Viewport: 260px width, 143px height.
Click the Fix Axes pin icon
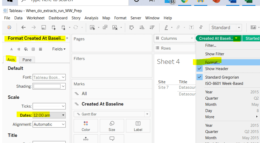pos(201,27)
